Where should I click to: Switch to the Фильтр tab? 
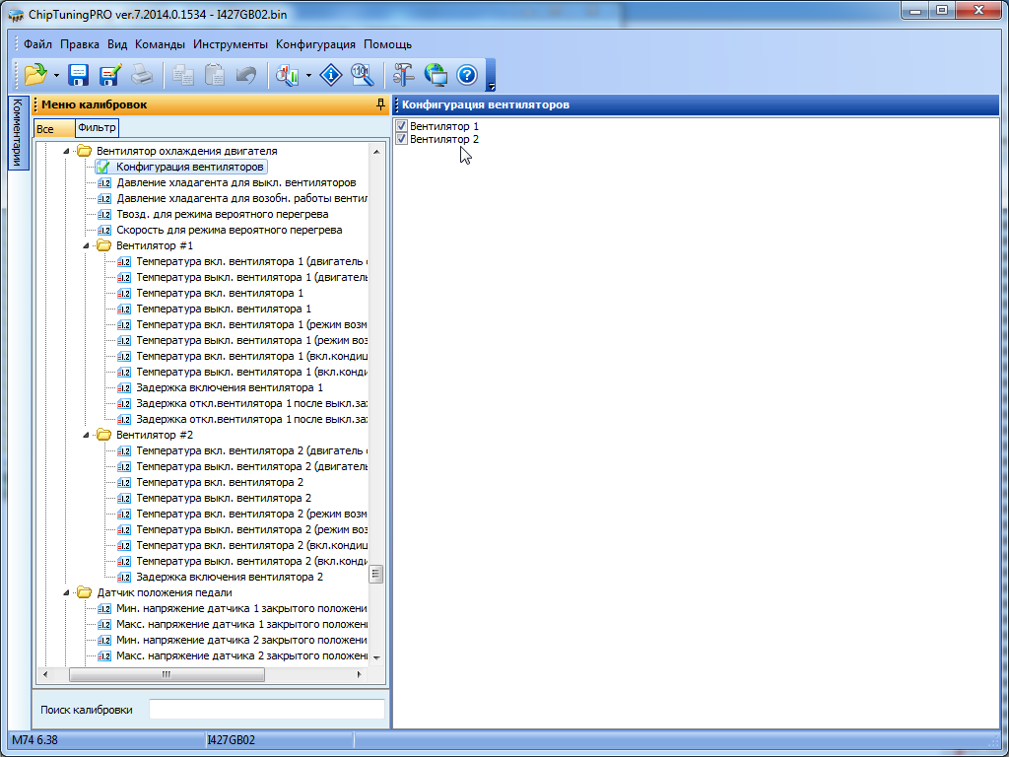97,128
